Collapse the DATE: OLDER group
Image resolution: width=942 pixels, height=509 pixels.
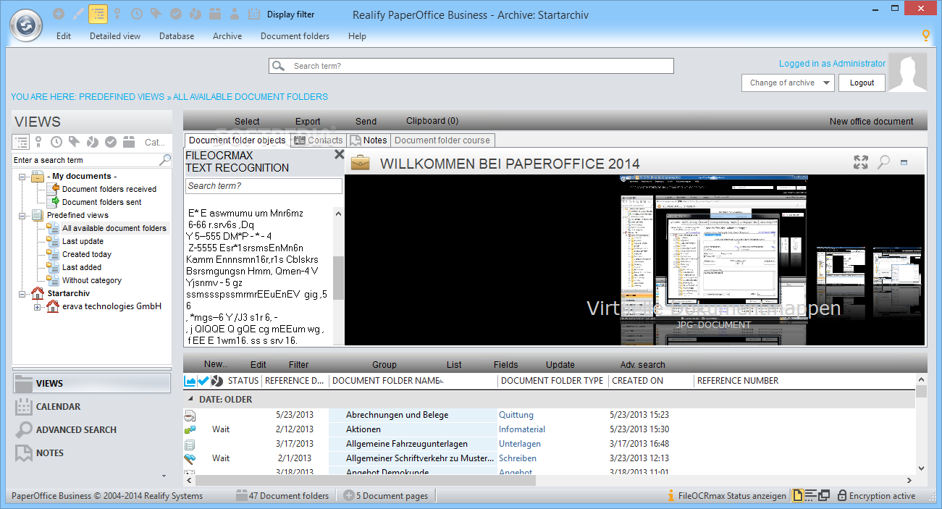coord(191,399)
